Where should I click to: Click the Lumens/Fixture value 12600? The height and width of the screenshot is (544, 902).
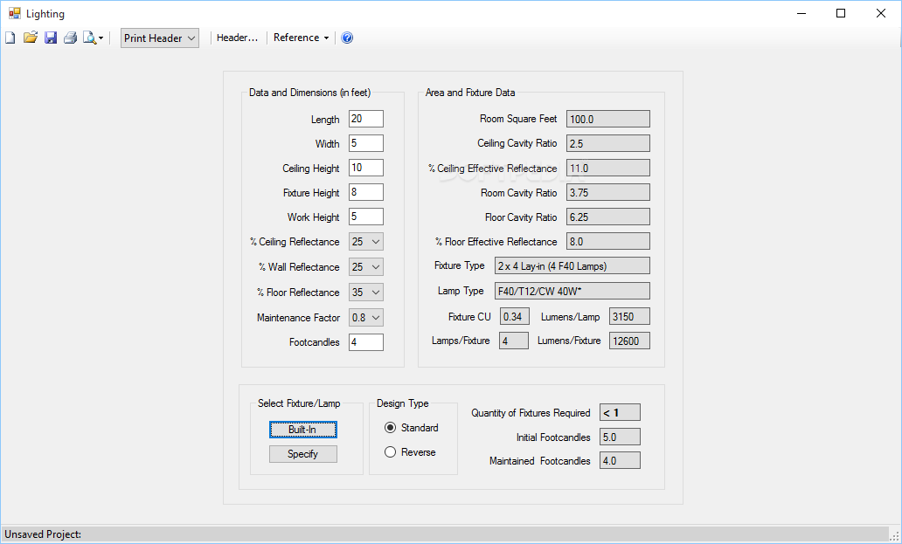pos(629,341)
